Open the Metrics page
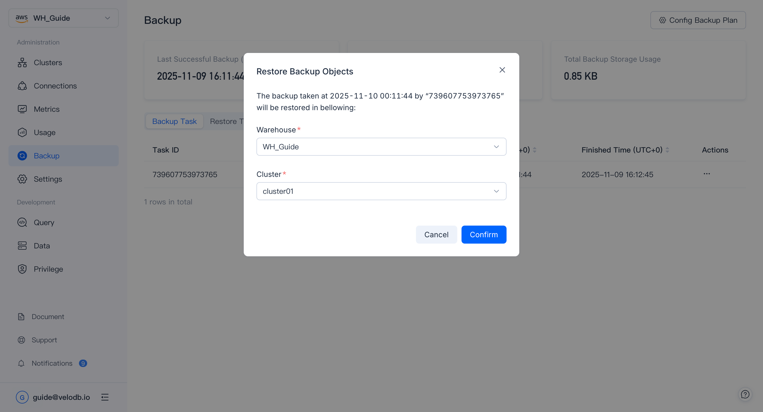763x412 pixels. pos(47,109)
